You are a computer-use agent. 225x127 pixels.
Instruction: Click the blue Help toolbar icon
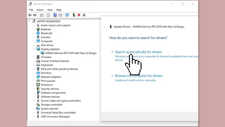55,15
